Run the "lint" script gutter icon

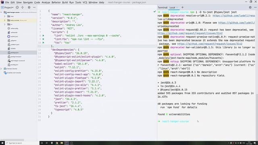coord(43,35)
